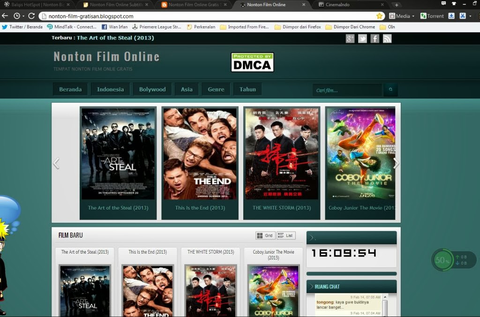
Task: Switch to the Nonton Film Online Gratis tab
Action: pos(194,5)
